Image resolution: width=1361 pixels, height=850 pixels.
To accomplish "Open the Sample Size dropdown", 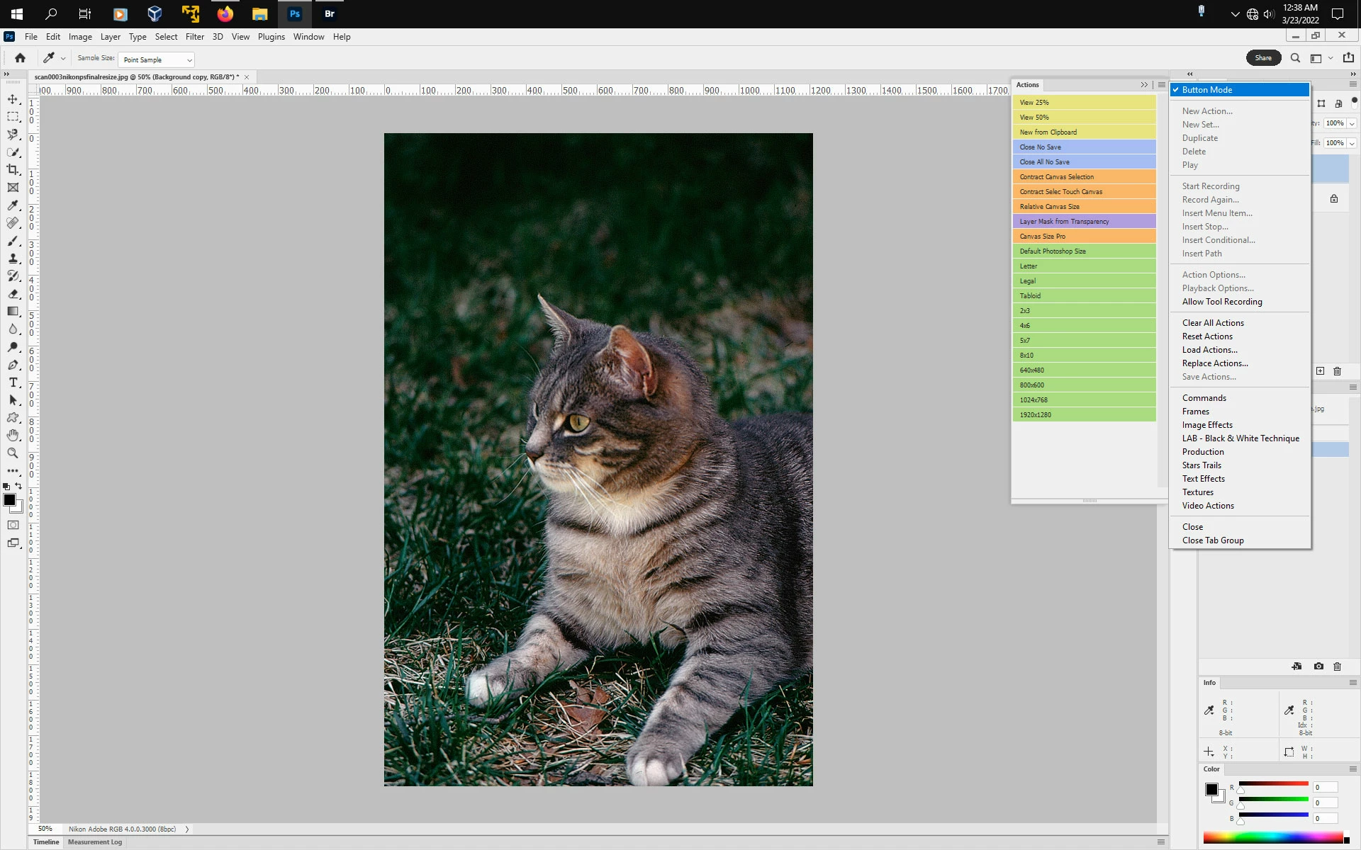I will (x=157, y=59).
